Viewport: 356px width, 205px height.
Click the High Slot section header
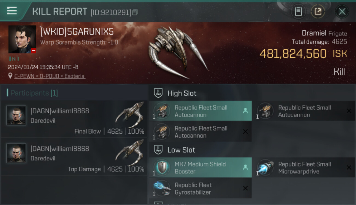[x=175, y=93]
